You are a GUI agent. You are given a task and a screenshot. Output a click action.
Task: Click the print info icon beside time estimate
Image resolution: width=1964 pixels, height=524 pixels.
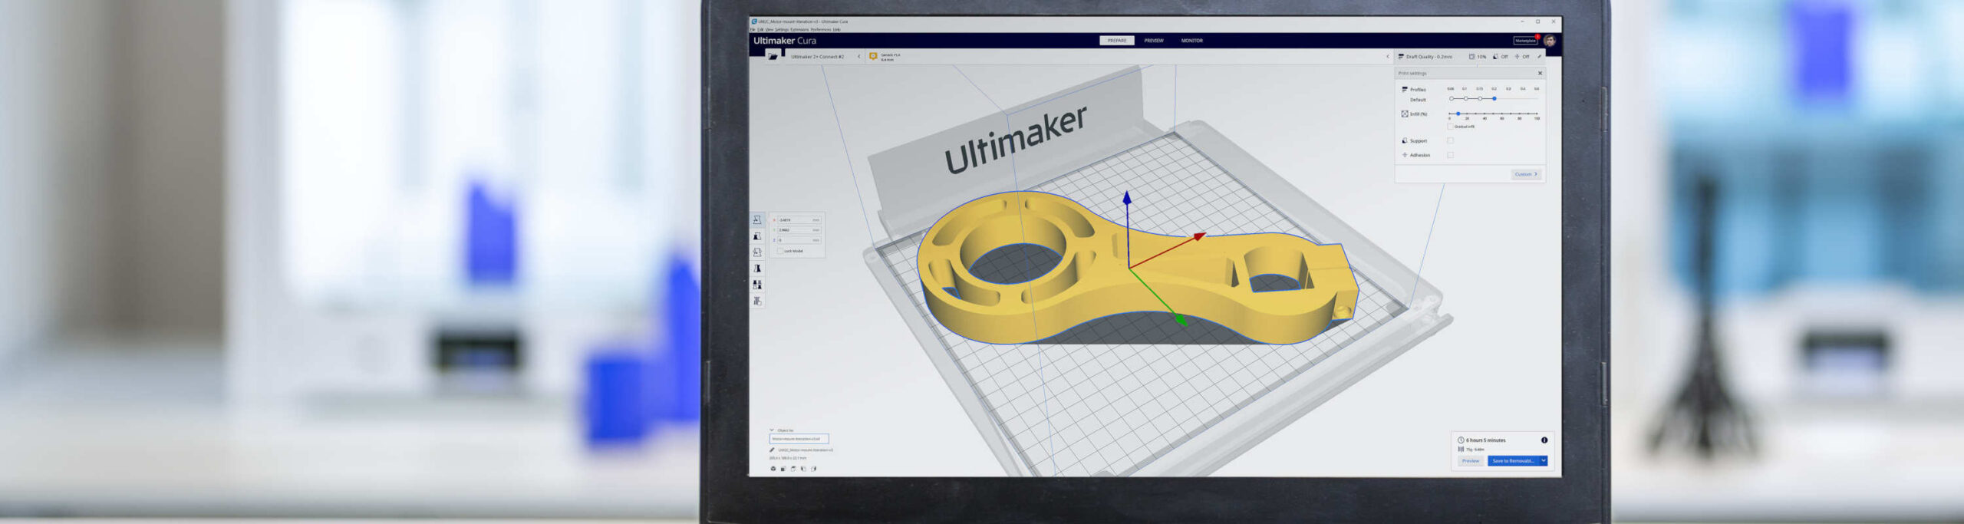pos(1544,440)
